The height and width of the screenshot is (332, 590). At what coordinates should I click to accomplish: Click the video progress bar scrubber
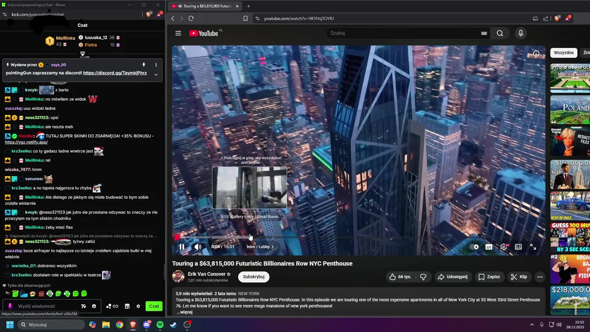177,237
